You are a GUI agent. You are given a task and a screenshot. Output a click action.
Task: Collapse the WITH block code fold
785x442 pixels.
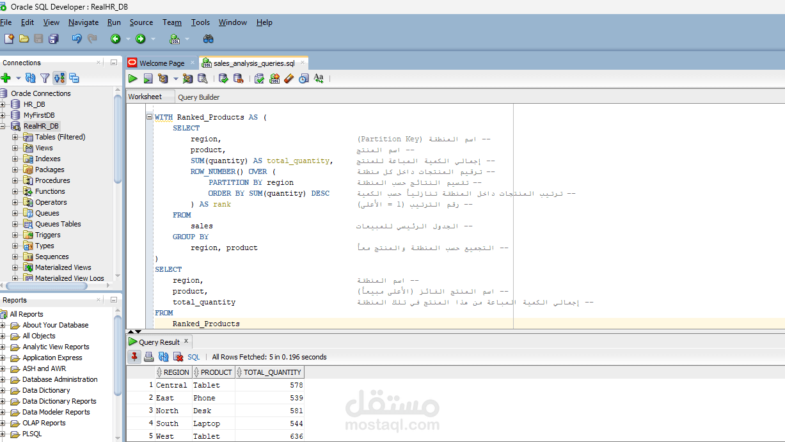point(149,117)
